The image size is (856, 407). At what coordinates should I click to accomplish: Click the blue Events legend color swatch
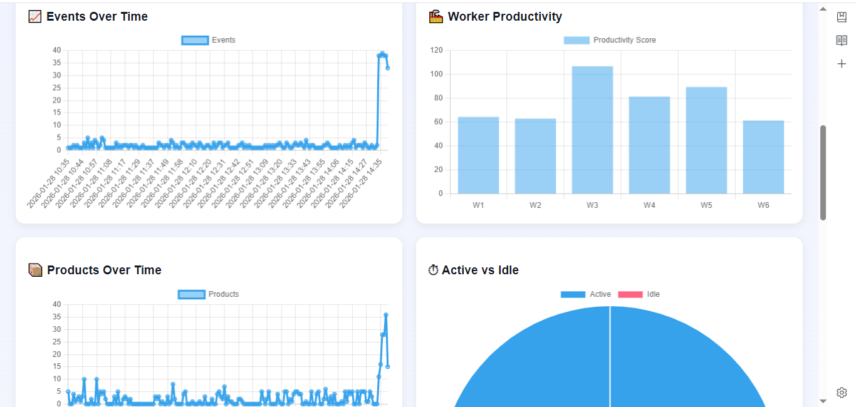[195, 40]
